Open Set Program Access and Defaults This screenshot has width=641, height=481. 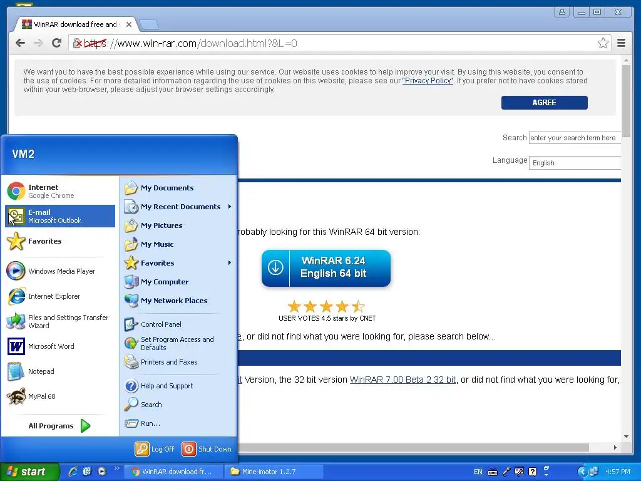pyautogui.click(x=178, y=343)
